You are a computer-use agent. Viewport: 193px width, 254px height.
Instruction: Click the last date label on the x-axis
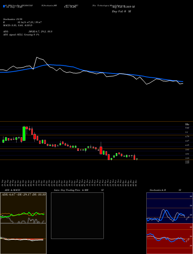coord(136,183)
